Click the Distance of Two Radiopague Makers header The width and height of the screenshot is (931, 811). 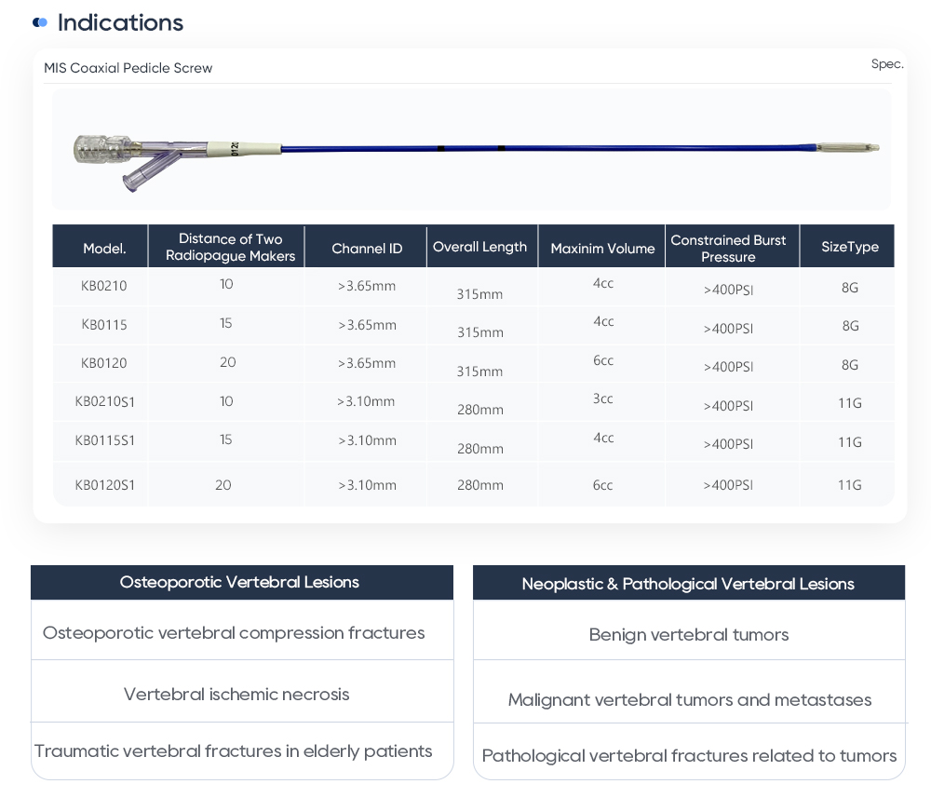pyautogui.click(x=230, y=248)
